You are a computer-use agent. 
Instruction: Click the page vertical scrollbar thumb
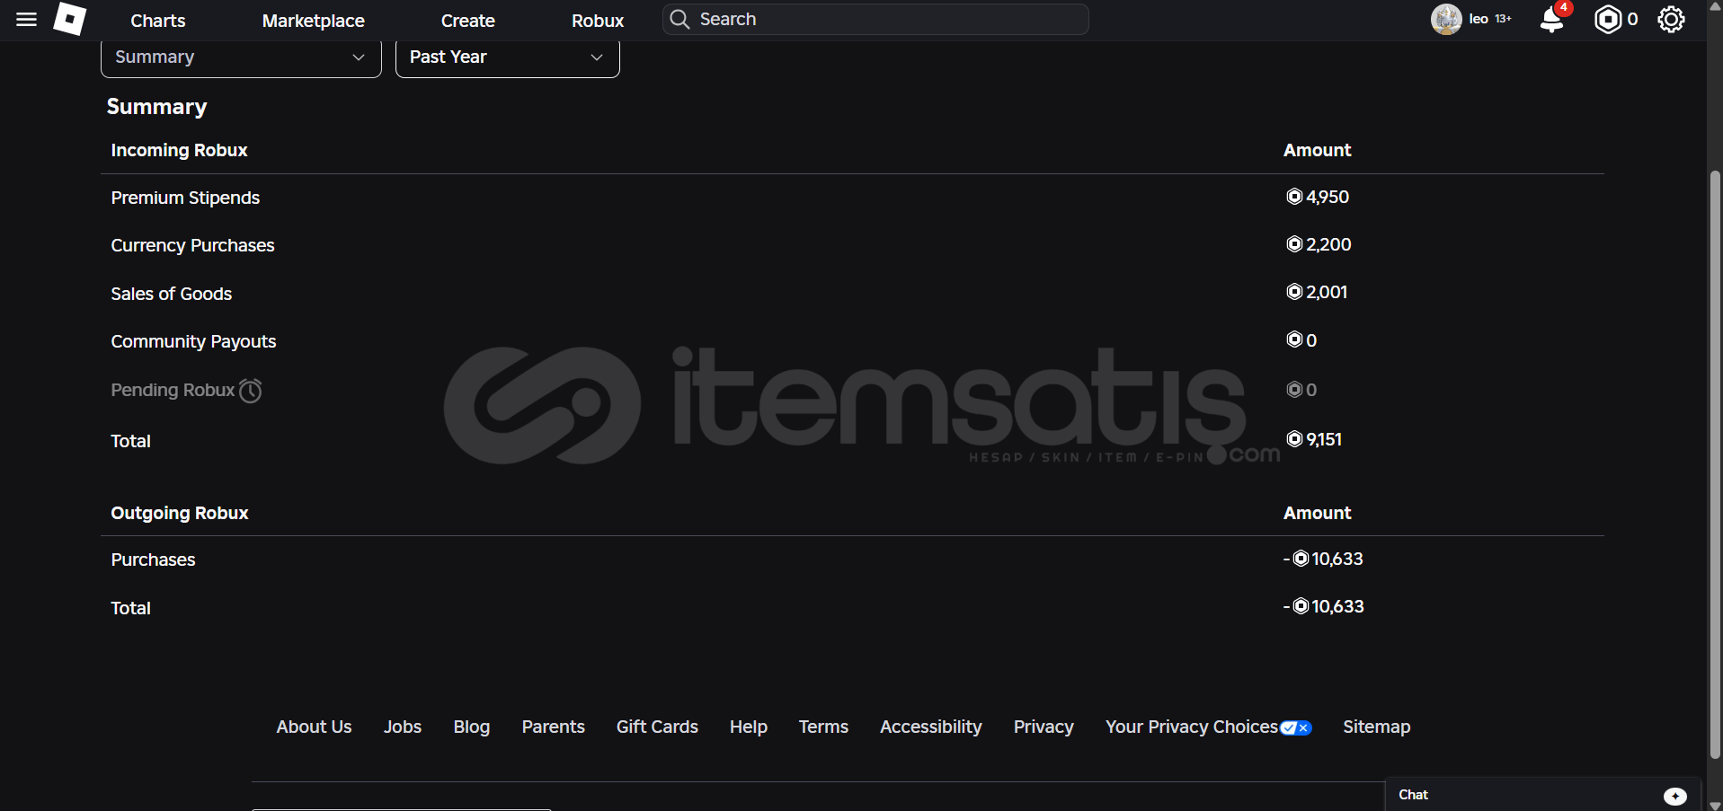pos(1715,464)
